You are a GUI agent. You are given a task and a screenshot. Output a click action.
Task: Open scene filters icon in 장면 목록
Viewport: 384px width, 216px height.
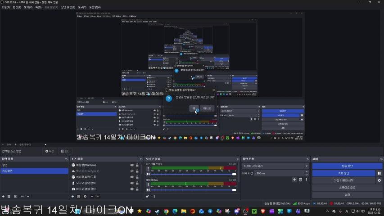[16, 196]
